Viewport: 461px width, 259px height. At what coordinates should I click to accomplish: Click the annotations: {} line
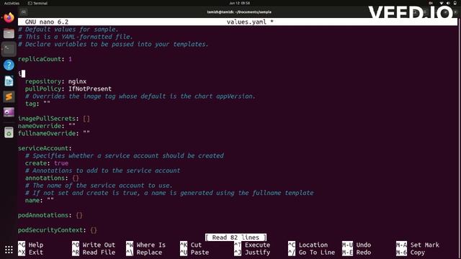click(x=52, y=178)
